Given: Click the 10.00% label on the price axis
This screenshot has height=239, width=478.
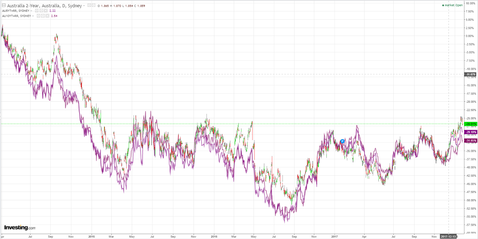Looking at the screenshot, I should pyautogui.click(x=470, y=3).
